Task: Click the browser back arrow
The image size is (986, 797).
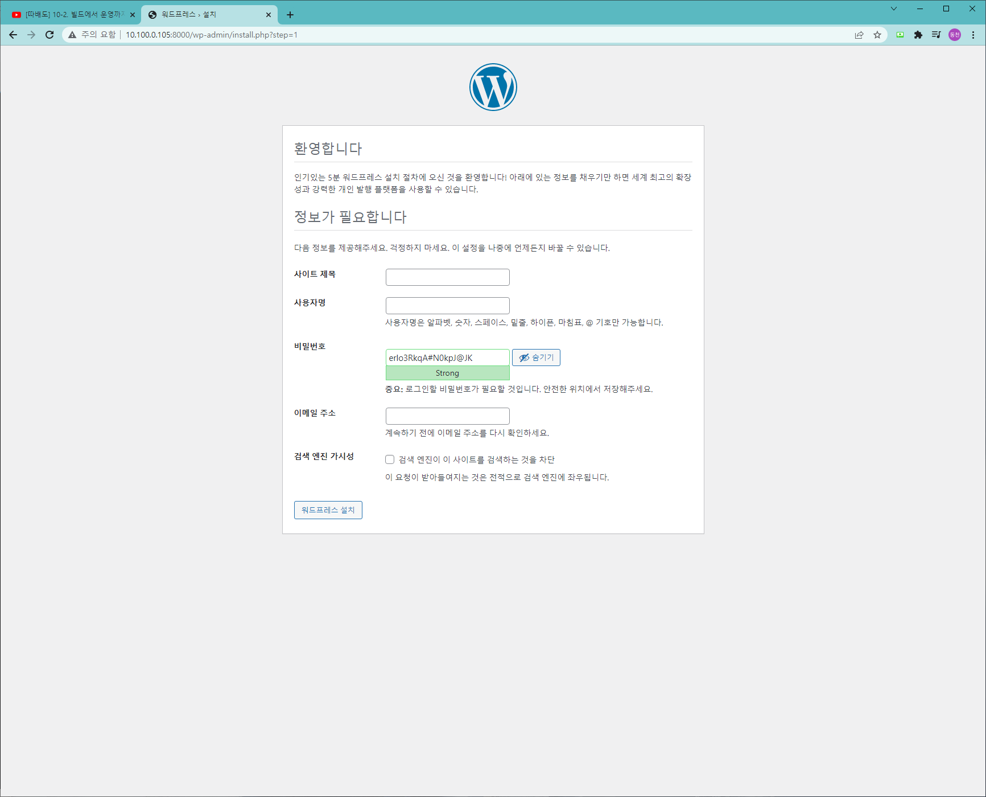Action: click(13, 35)
